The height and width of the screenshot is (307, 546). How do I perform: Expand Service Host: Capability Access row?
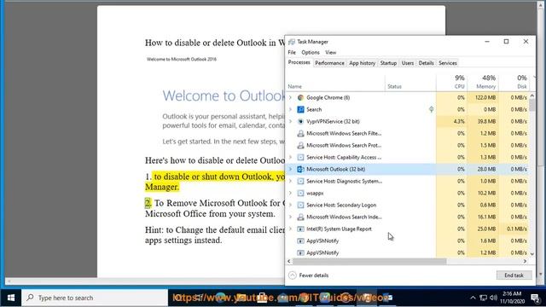pos(290,157)
